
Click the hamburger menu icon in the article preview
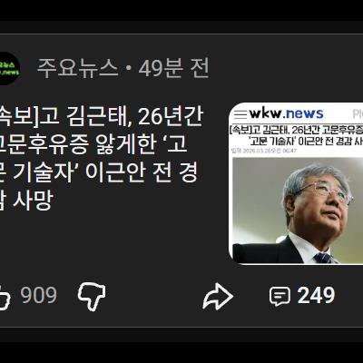coord(240,114)
